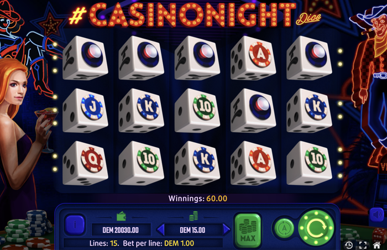Image resolution: width=387 pixels, height=250 pixels.
Task: Click the 10 chip die in middle reel
Action: 197,111
